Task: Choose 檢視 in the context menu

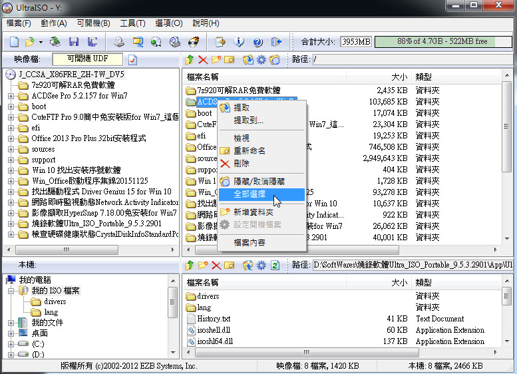Action: (x=261, y=138)
